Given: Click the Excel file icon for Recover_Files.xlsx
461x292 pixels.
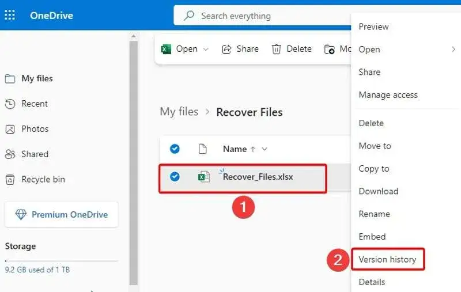Looking at the screenshot, I should pyautogui.click(x=204, y=177).
